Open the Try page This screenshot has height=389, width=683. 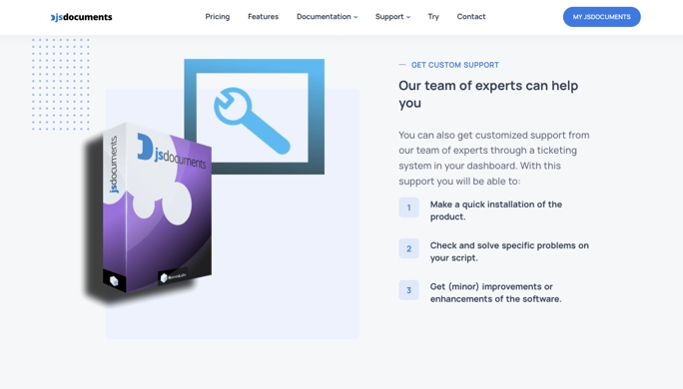click(x=433, y=17)
